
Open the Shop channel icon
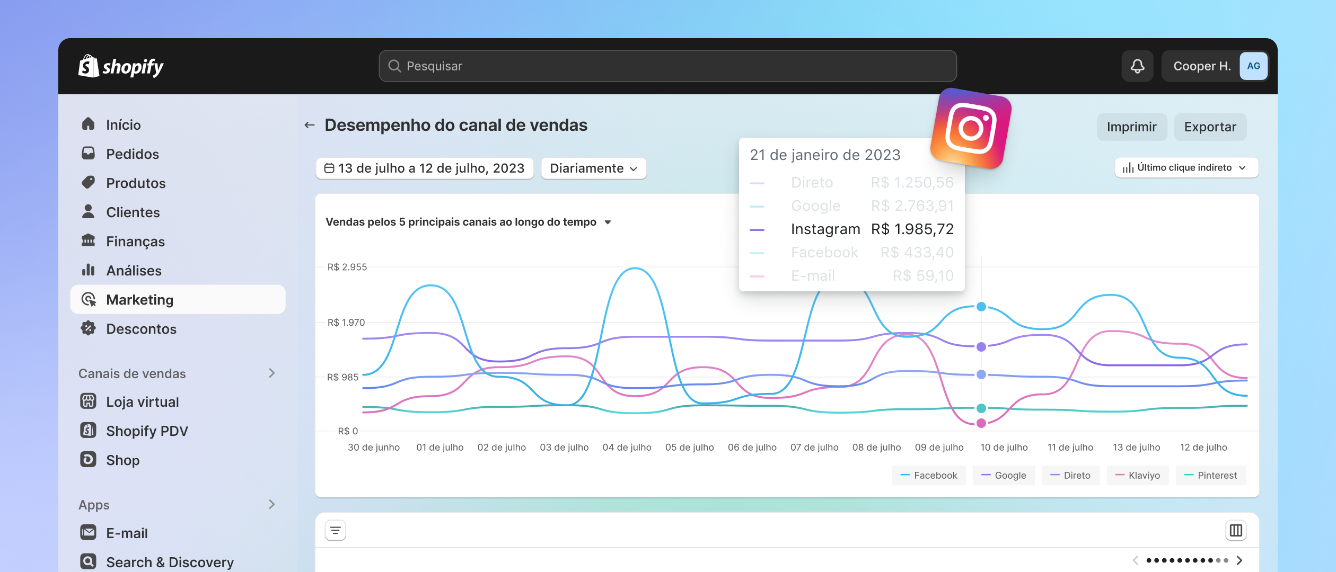(x=89, y=459)
